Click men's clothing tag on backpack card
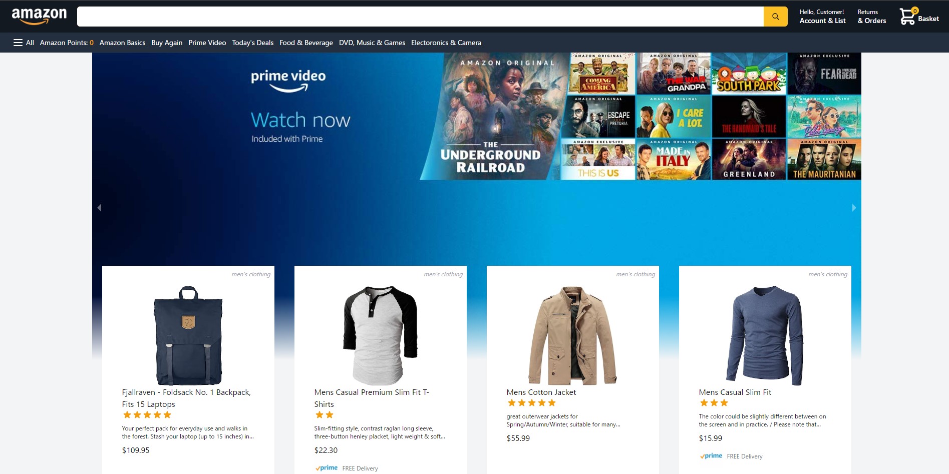Image resolution: width=949 pixels, height=474 pixels. [251, 274]
